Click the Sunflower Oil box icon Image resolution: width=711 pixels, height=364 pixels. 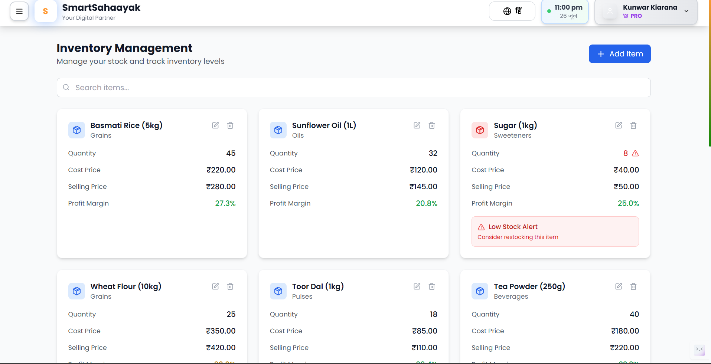pos(278,130)
